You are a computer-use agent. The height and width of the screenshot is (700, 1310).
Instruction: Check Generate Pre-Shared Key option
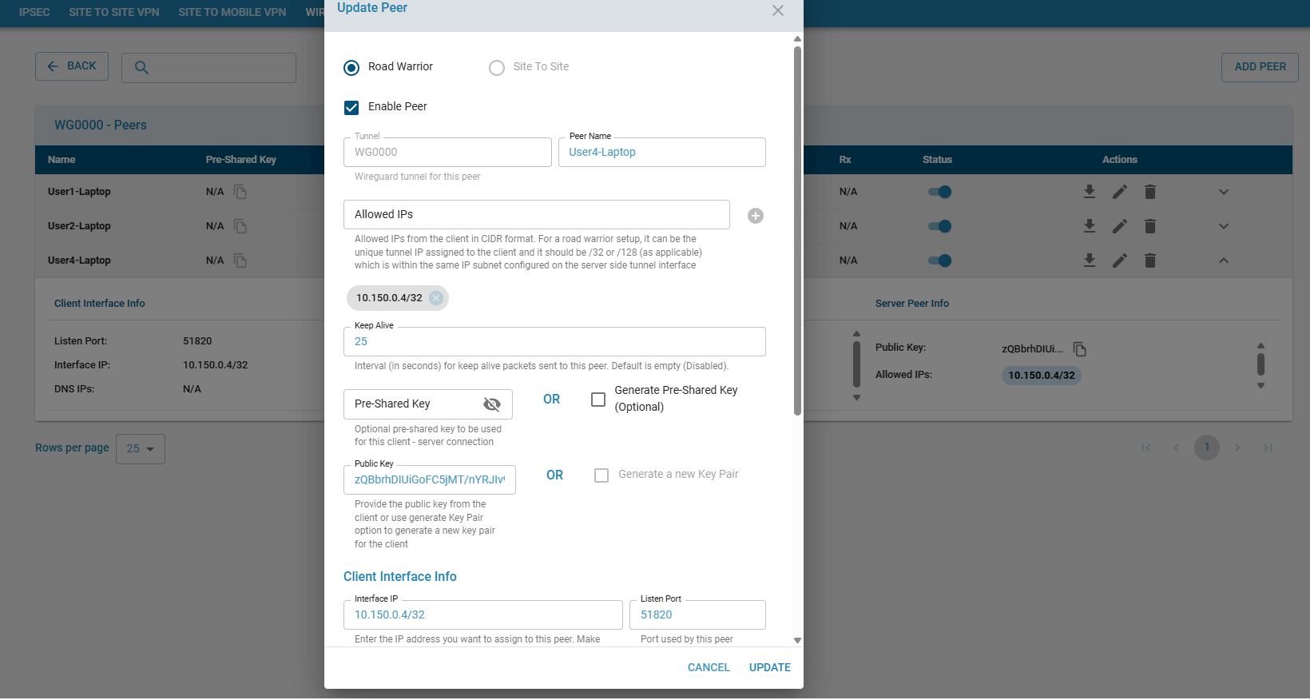tap(598, 400)
